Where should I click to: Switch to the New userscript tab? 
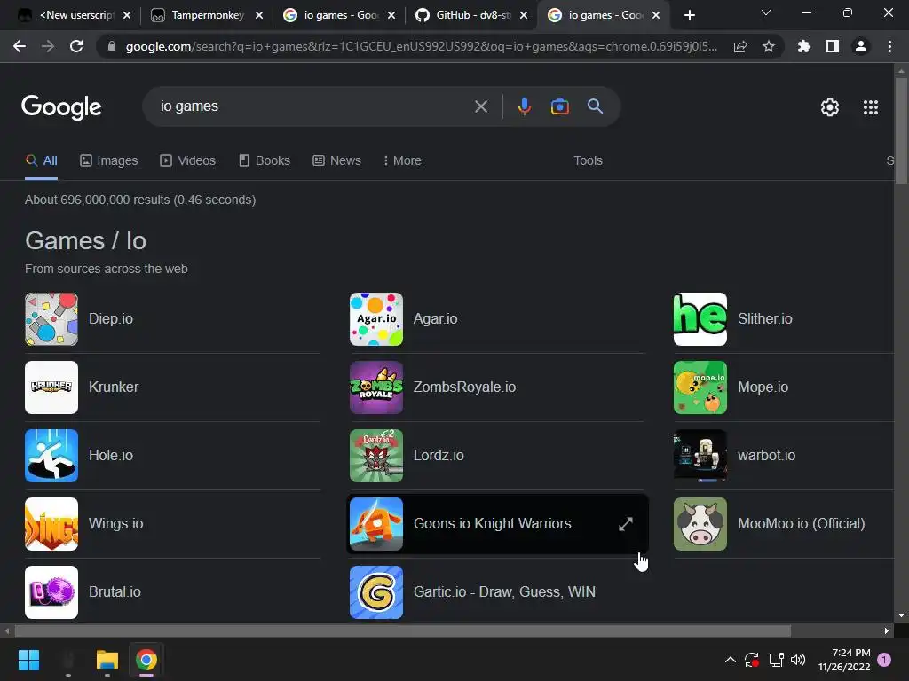click(x=77, y=15)
